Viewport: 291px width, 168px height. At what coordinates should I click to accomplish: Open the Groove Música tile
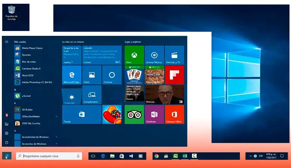click(x=154, y=55)
